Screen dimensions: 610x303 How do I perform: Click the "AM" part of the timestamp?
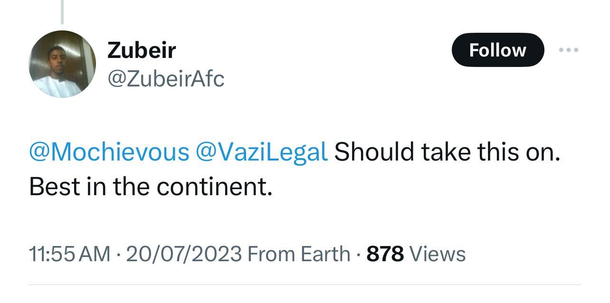click(x=95, y=254)
